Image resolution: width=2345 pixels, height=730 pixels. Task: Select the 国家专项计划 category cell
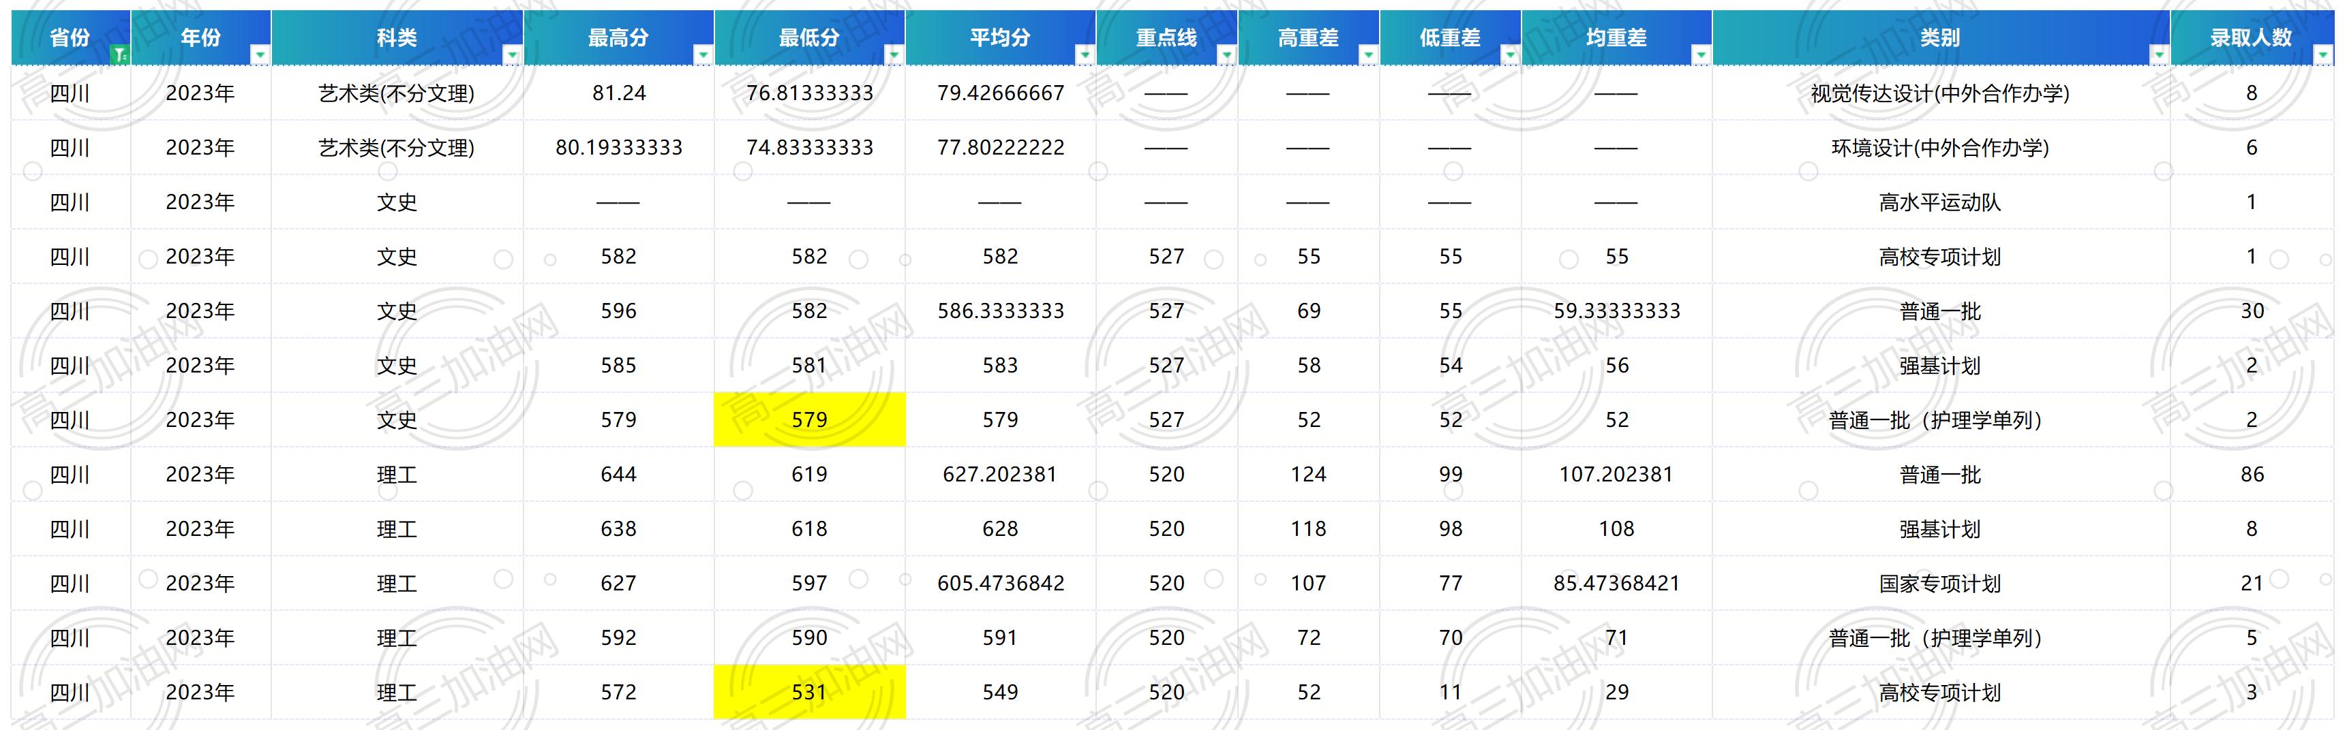(x=1941, y=584)
